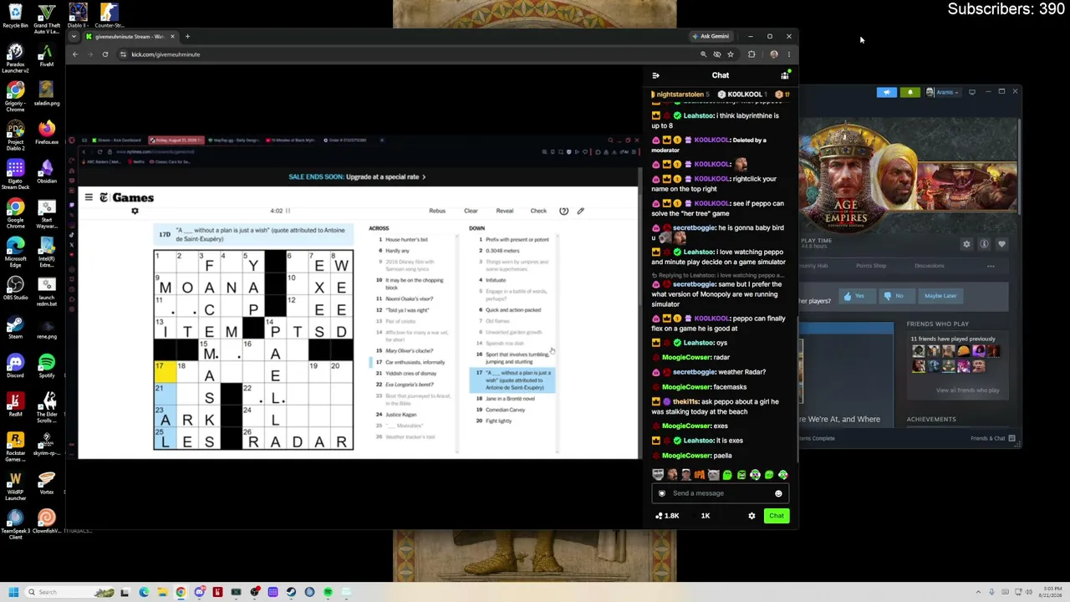The width and height of the screenshot is (1070, 602).
Task: Open the emoji picker in message box
Action: pos(778,493)
